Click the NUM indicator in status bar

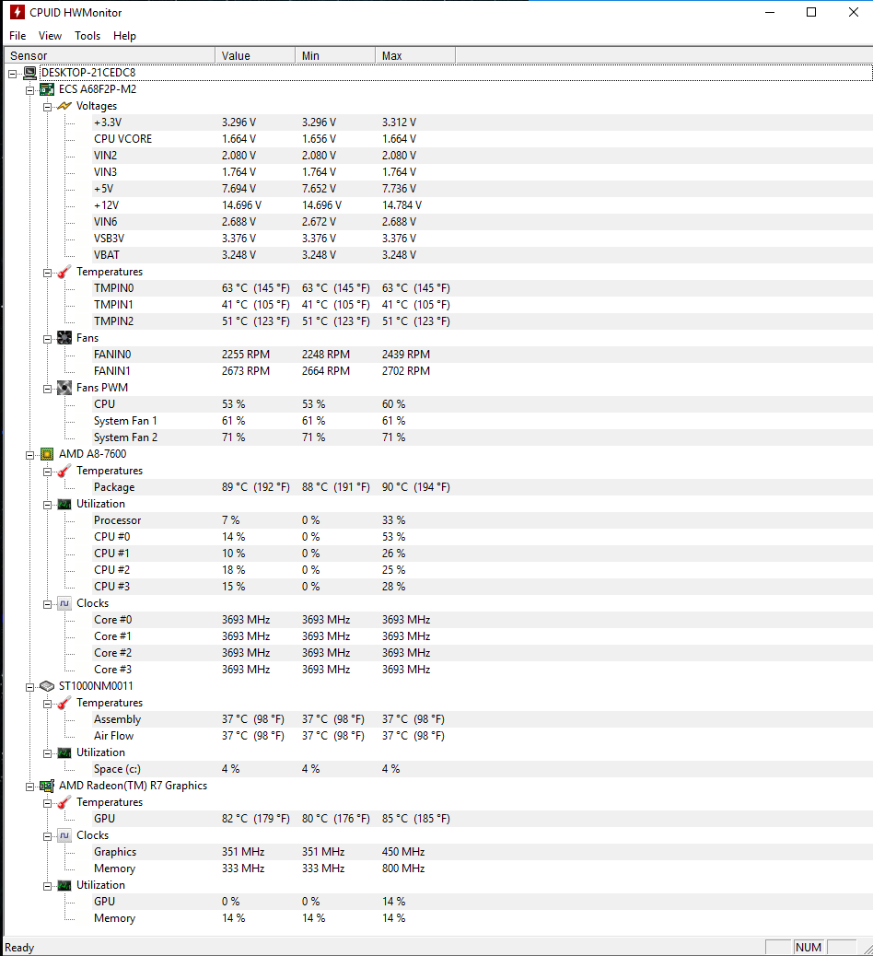point(809,948)
